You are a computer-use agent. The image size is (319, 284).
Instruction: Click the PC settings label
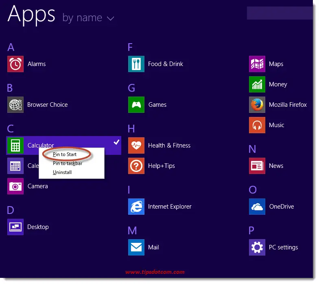[x=283, y=247]
